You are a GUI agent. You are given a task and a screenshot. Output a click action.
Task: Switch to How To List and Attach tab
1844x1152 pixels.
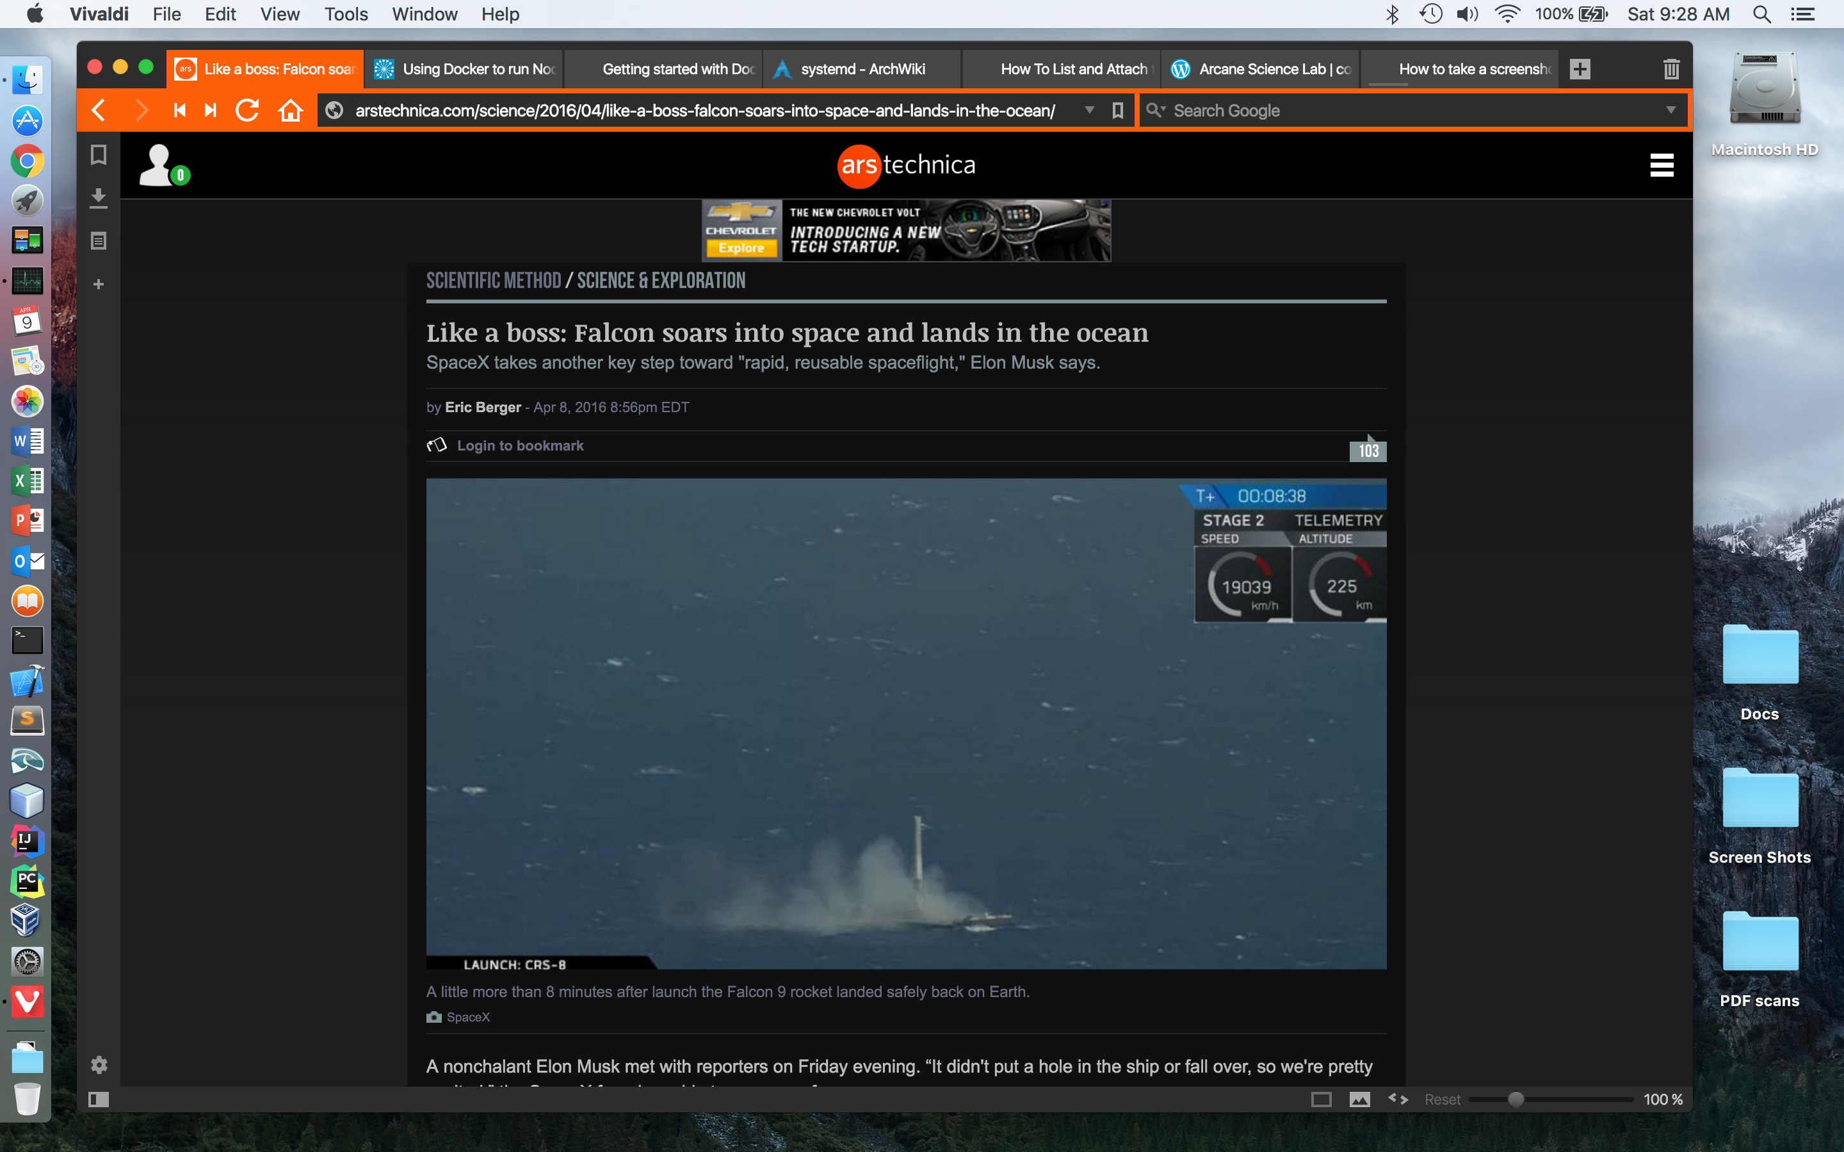[x=1062, y=68]
